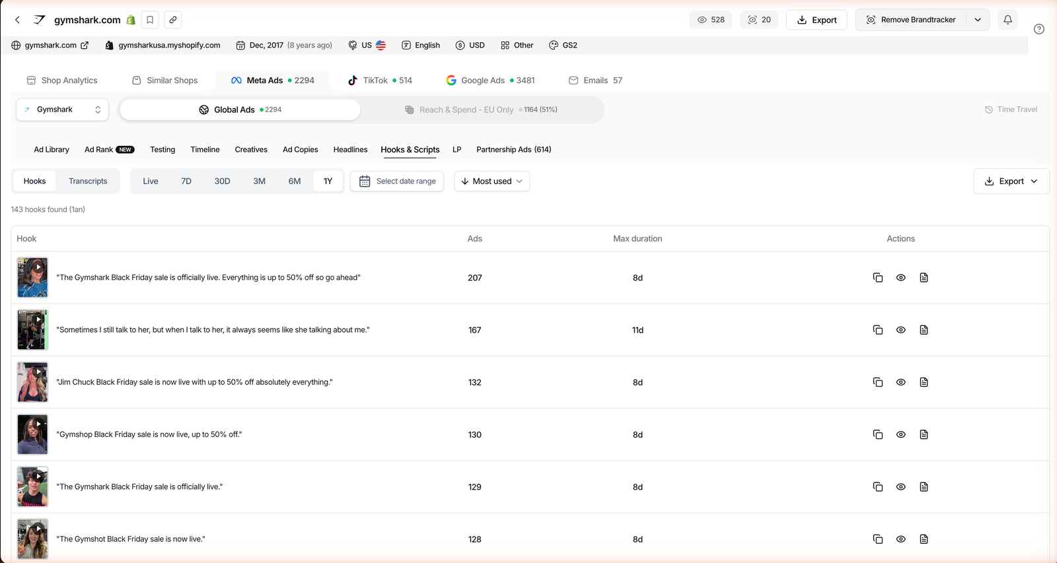Switch to the Transcripts view
The width and height of the screenshot is (1057, 563).
coord(88,182)
